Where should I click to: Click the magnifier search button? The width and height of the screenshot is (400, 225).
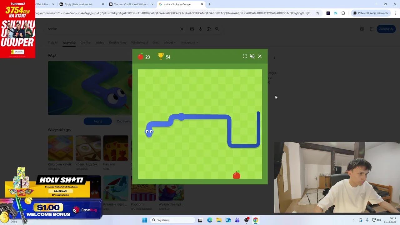217,29
